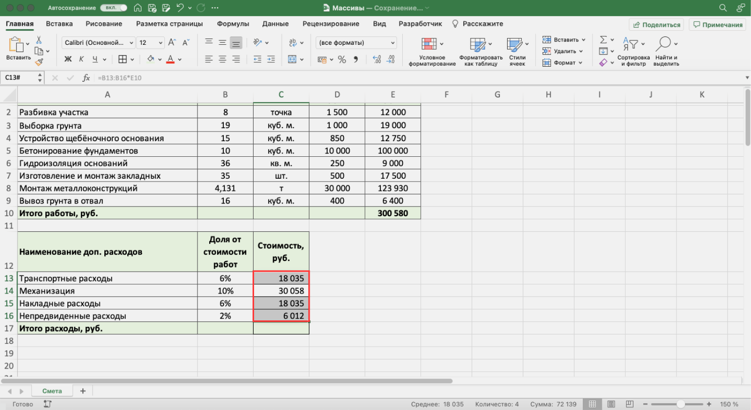
Task: Click the AutoSum sigma icon
Action: 603,39
